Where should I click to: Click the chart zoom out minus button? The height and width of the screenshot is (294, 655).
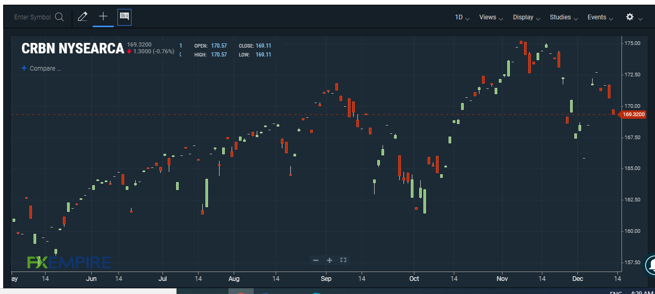[x=315, y=260]
